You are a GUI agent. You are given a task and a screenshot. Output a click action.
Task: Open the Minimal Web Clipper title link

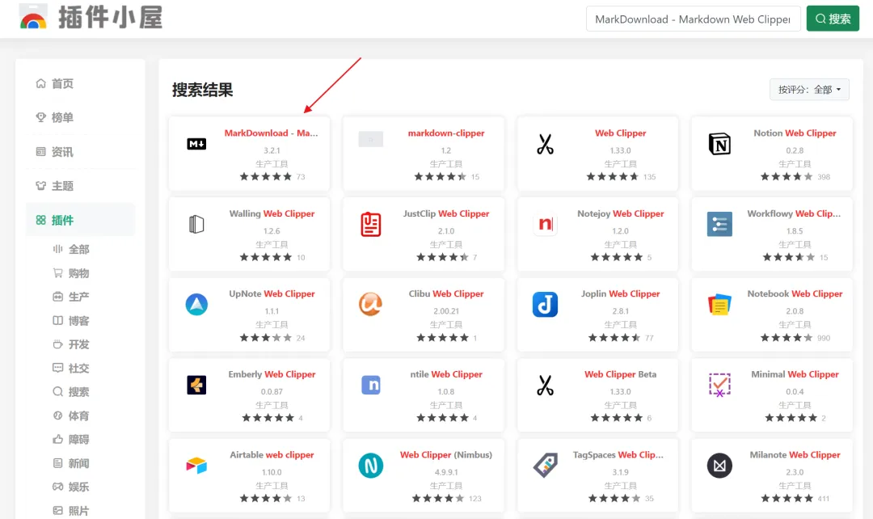tap(795, 374)
